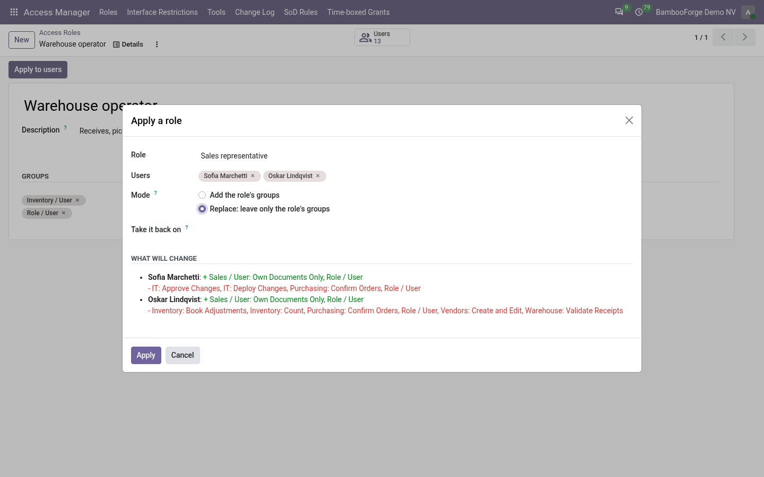Click the Apply button in dialog
Screen dimensions: 764x477
pyautogui.click(x=146, y=355)
